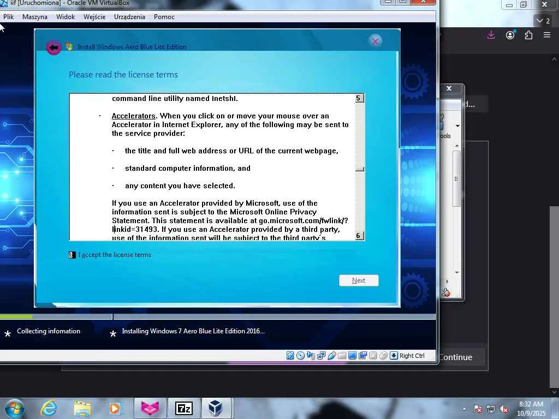Click the scroll-up arrow in background dialog

point(457,146)
